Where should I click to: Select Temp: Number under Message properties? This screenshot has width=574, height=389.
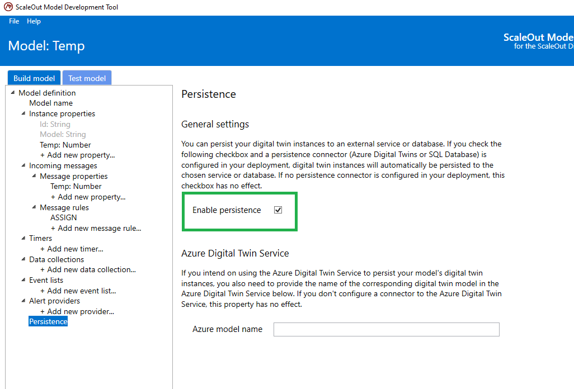coord(76,186)
